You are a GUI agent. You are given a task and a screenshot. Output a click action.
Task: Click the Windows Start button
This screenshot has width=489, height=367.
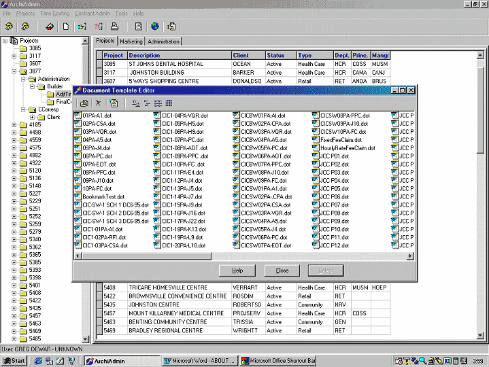click(x=14, y=361)
